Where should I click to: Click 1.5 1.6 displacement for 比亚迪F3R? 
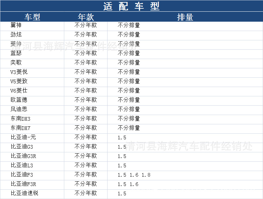pos(128,184)
